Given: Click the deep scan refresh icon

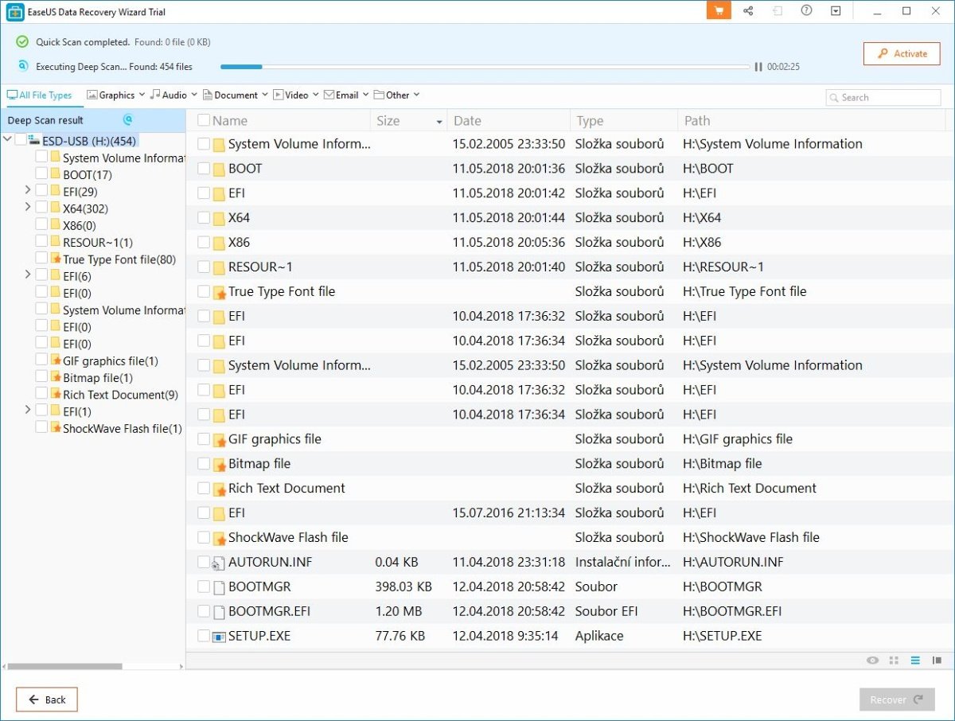Looking at the screenshot, I should (127, 120).
